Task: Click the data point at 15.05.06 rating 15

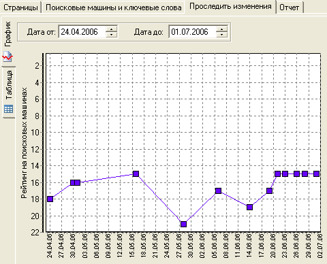Action: (x=136, y=174)
